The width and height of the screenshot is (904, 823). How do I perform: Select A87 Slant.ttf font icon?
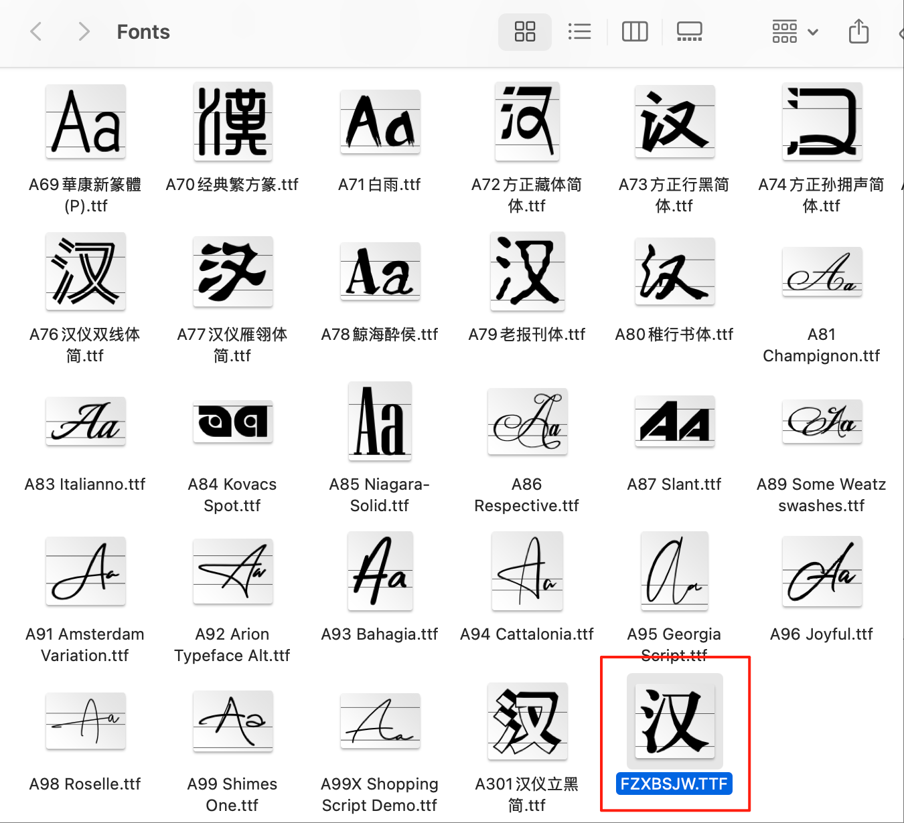[675, 422]
